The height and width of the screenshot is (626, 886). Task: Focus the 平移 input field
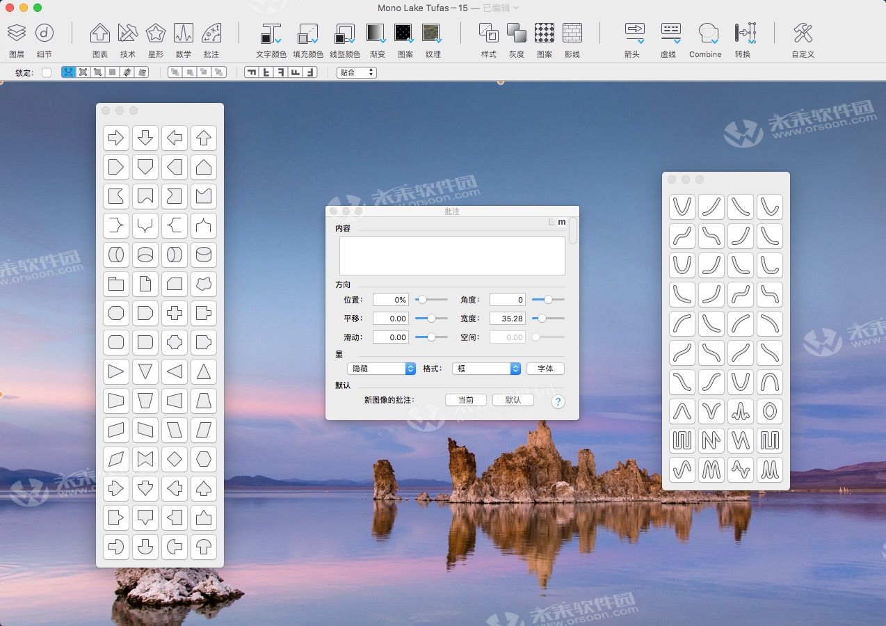tap(391, 318)
